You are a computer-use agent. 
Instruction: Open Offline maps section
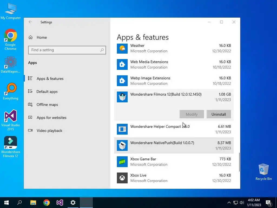(67, 105)
